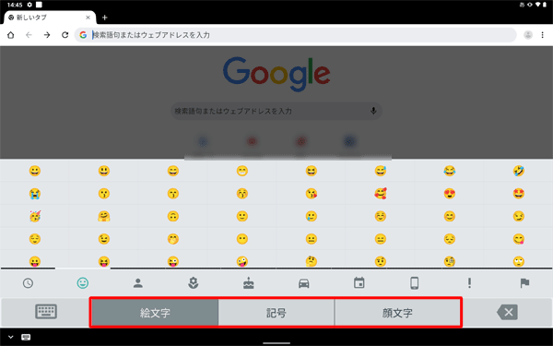Select the 新しいタブ browser tab
This screenshot has height=346, width=553.
[50, 18]
